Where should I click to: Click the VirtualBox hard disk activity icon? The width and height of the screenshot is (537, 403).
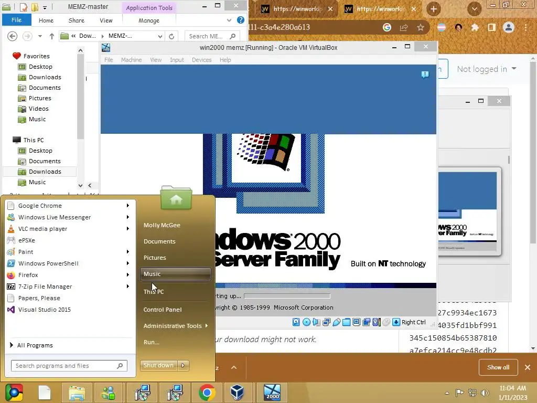point(296,322)
